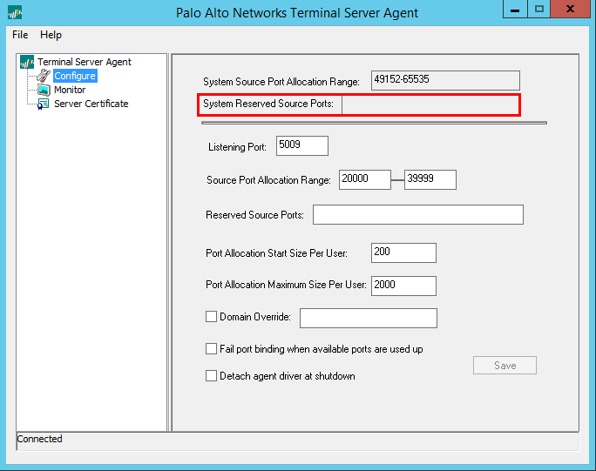This screenshot has width=596, height=471.
Task: Maximize the Terminal Server Agent window
Action: (539, 9)
